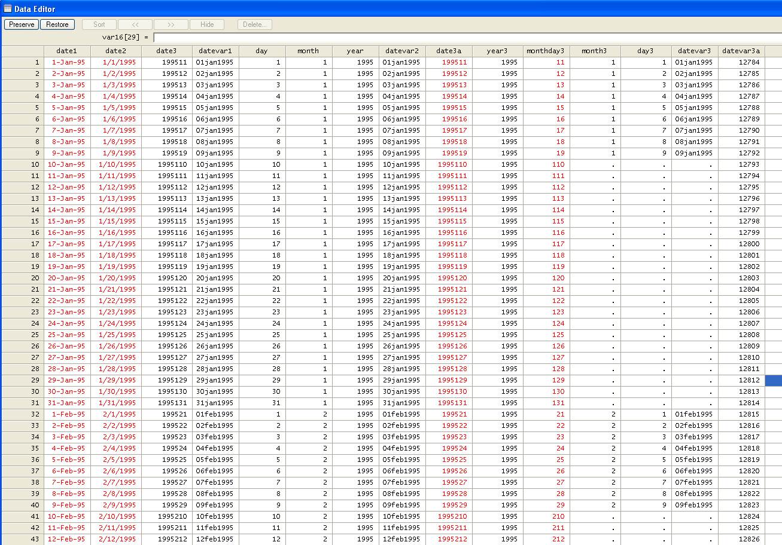Select the datevar3a column header

coord(741,51)
